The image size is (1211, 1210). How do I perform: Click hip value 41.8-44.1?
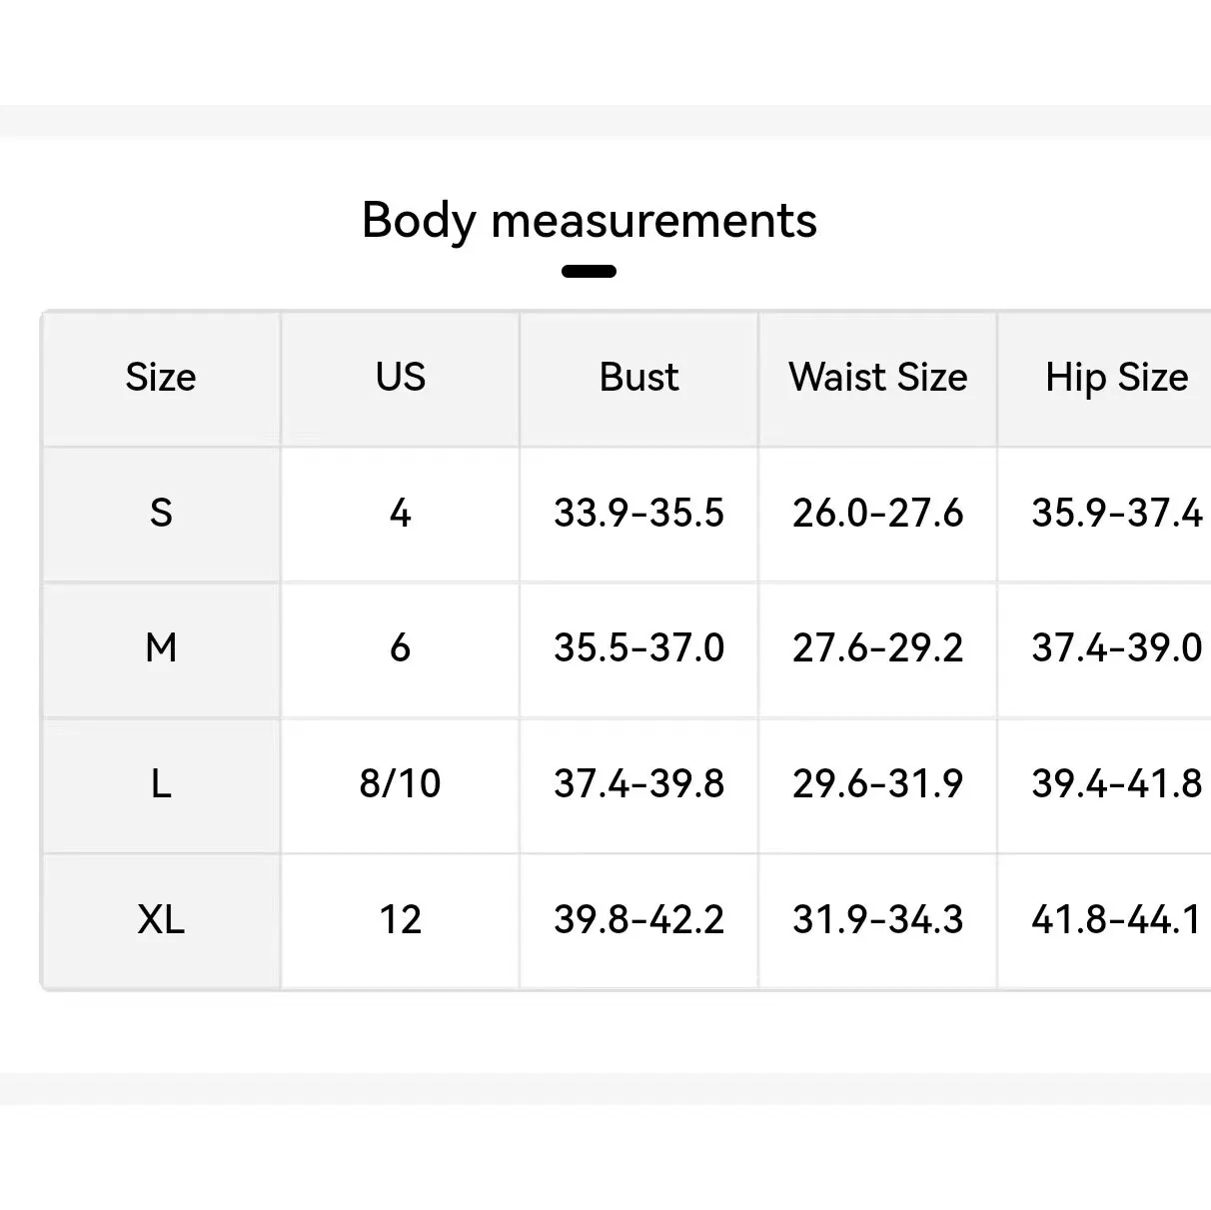point(1117,919)
